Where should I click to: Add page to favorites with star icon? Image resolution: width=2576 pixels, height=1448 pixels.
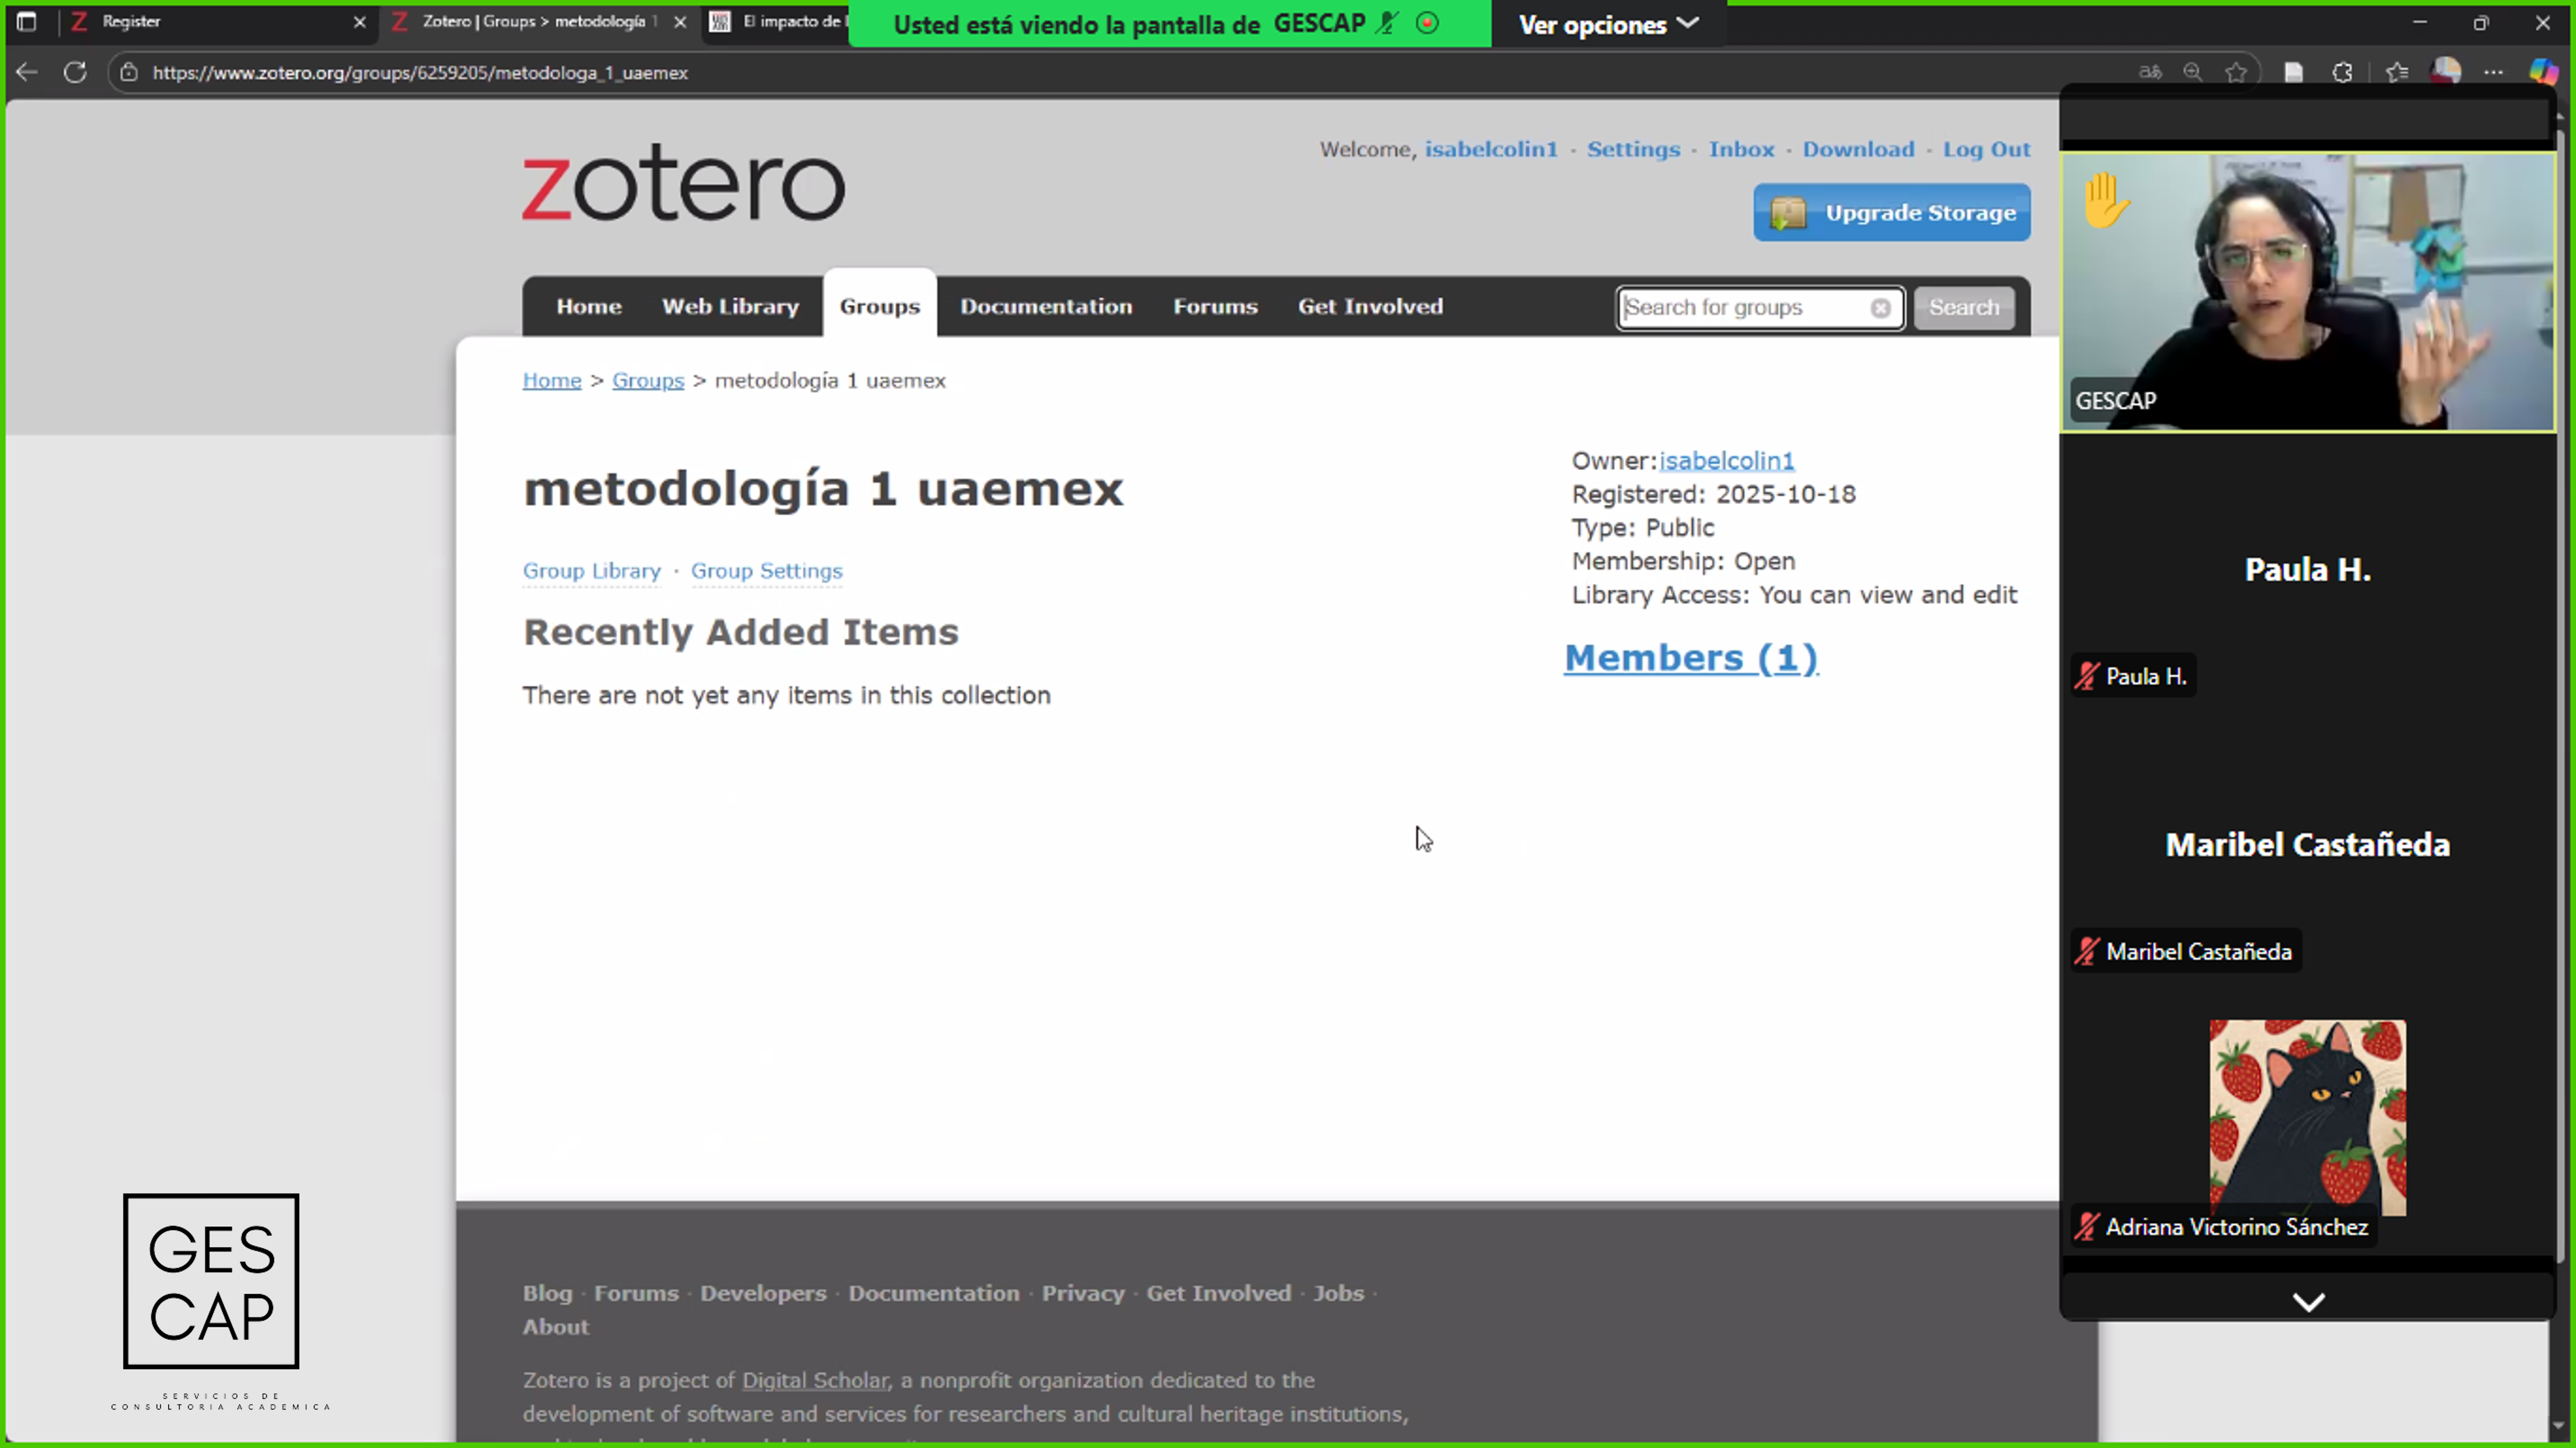[x=2236, y=72]
